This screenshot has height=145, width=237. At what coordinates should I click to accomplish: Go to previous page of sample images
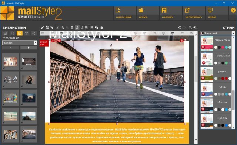click(x=11, y=48)
